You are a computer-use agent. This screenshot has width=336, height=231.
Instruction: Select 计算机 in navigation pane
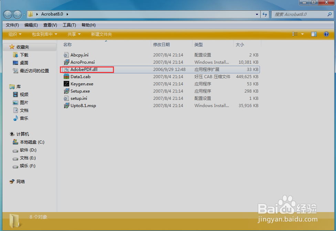pyautogui.click(x=22, y=134)
